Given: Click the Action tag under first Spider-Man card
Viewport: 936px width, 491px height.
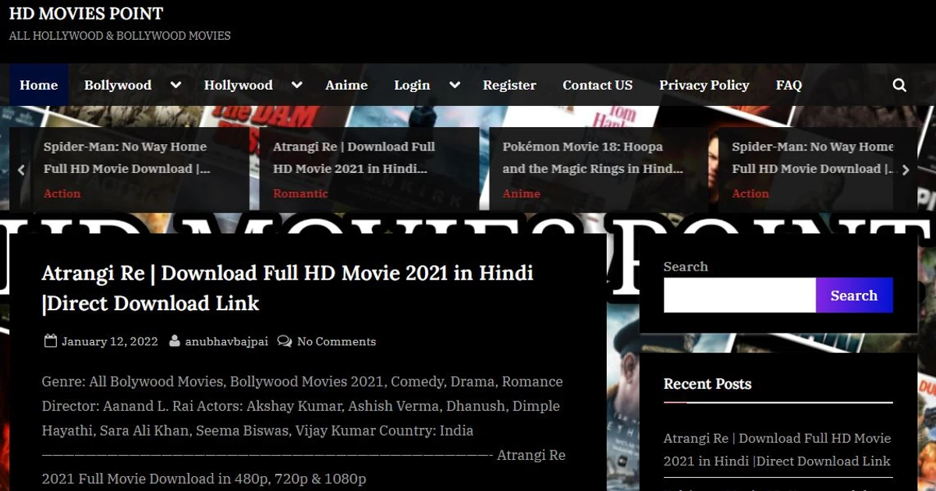Looking at the screenshot, I should point(62,193).
